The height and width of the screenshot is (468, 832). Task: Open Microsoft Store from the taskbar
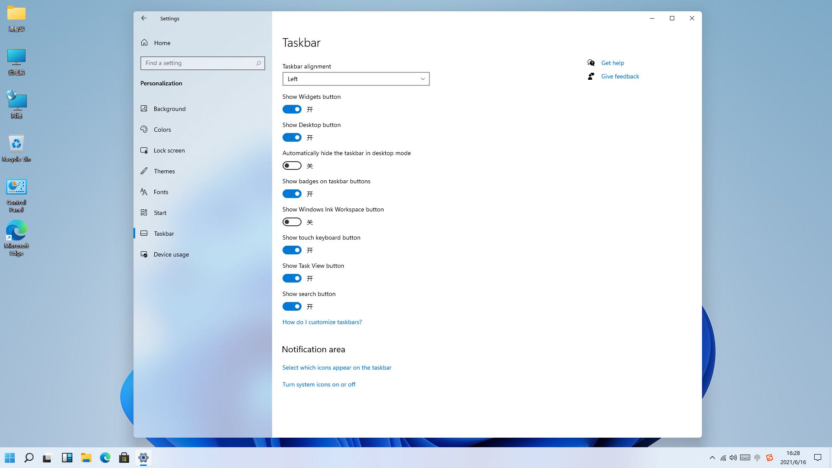click(124, 458)
